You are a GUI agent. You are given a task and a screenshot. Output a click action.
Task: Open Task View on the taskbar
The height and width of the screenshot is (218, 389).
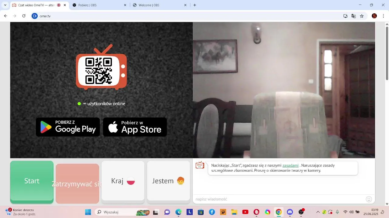click(156, 212)
